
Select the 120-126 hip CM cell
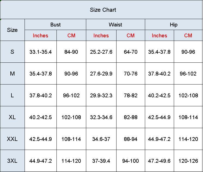coord(188,161)
